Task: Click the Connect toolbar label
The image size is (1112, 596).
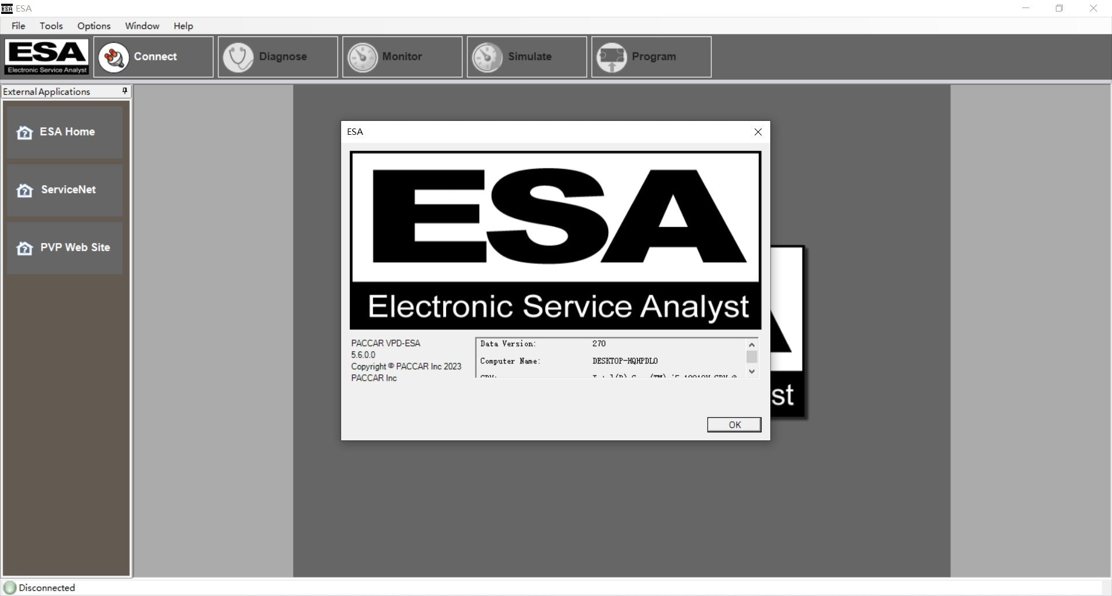Action: (155, 57)
